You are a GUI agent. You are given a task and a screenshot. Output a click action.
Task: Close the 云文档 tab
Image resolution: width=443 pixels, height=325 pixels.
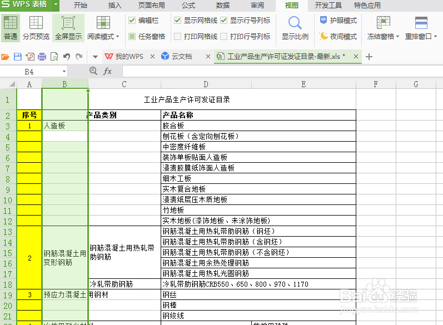pyautogui.click(x=208, y=57)
